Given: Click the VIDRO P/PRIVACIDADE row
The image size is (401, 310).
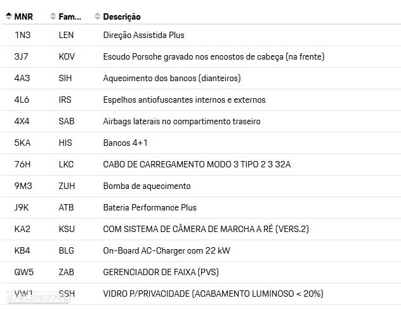Looking at the screenshot, I should point(213,294).
